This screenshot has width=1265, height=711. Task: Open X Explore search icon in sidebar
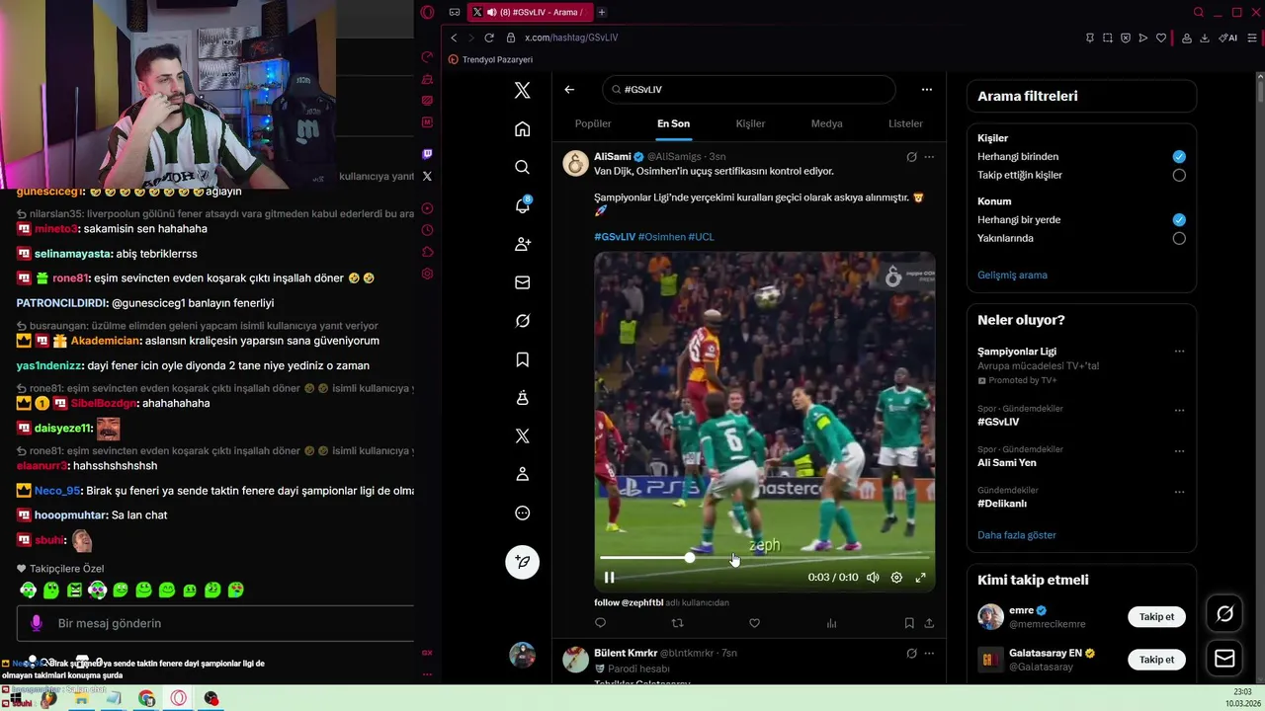pos(523,167)
